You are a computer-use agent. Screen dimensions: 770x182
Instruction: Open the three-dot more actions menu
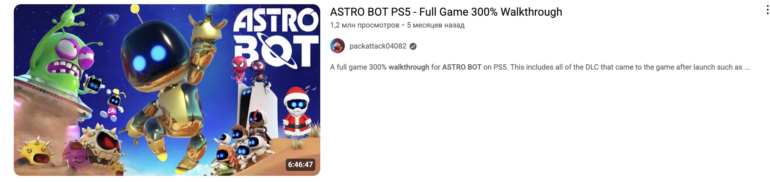coord(767,10)
